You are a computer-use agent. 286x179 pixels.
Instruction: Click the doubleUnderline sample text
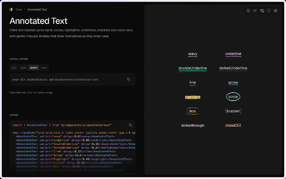pos(193,68)
